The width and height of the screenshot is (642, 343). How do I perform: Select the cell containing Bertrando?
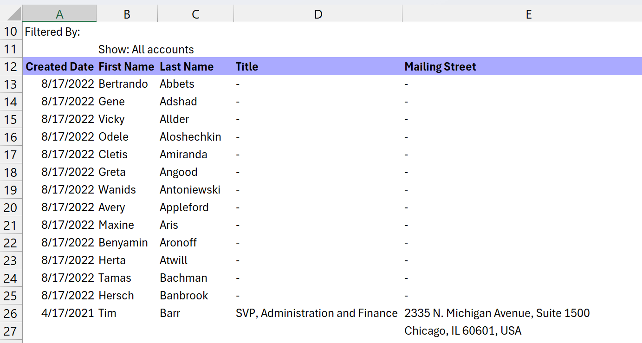127,84
